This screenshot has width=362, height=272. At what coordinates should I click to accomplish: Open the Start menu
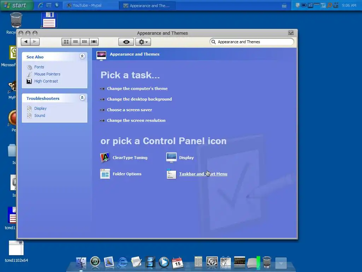pos(17,5)
